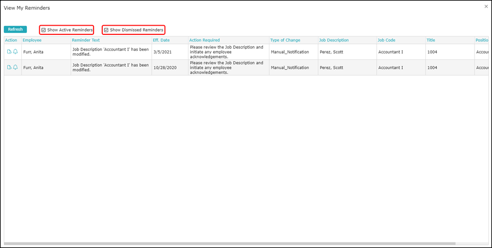The height and width of the screenshot is (248, 492).
Task: Close the View My Reminders dialog
Action: pos(486,7)
